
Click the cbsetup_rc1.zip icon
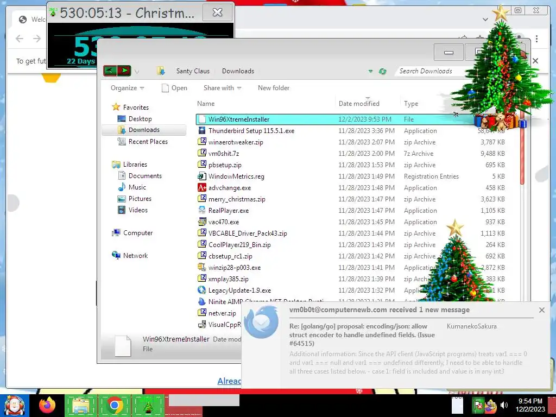pos(202,256)
